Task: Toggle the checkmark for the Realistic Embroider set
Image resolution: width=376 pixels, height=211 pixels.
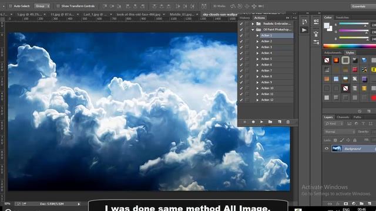Action: [x=241, y=23]
